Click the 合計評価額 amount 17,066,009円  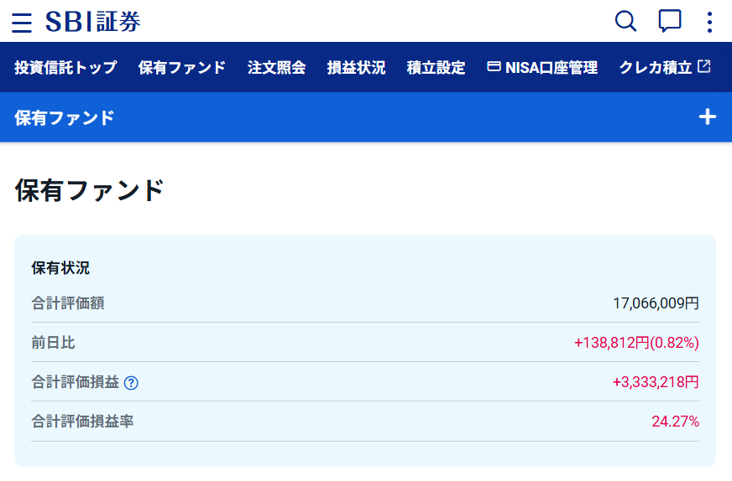[x=656, y=303]
